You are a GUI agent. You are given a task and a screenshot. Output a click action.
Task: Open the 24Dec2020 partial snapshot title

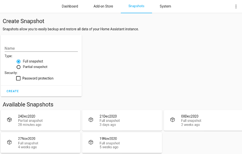click(x=27, y=116)
